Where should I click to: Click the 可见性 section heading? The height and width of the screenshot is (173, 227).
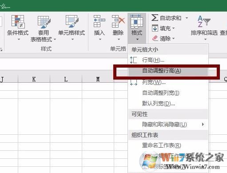139,114
